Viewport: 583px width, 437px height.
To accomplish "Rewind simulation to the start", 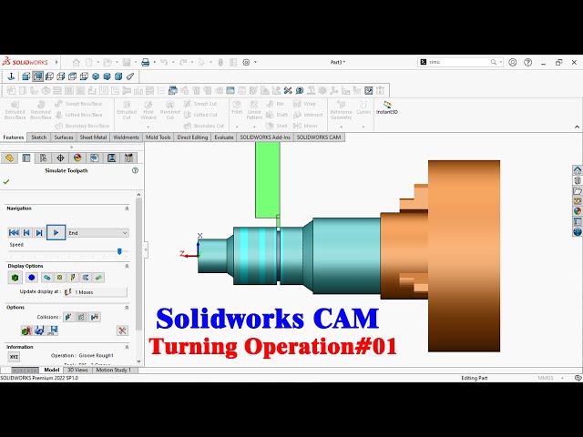I will click(14, 233).
